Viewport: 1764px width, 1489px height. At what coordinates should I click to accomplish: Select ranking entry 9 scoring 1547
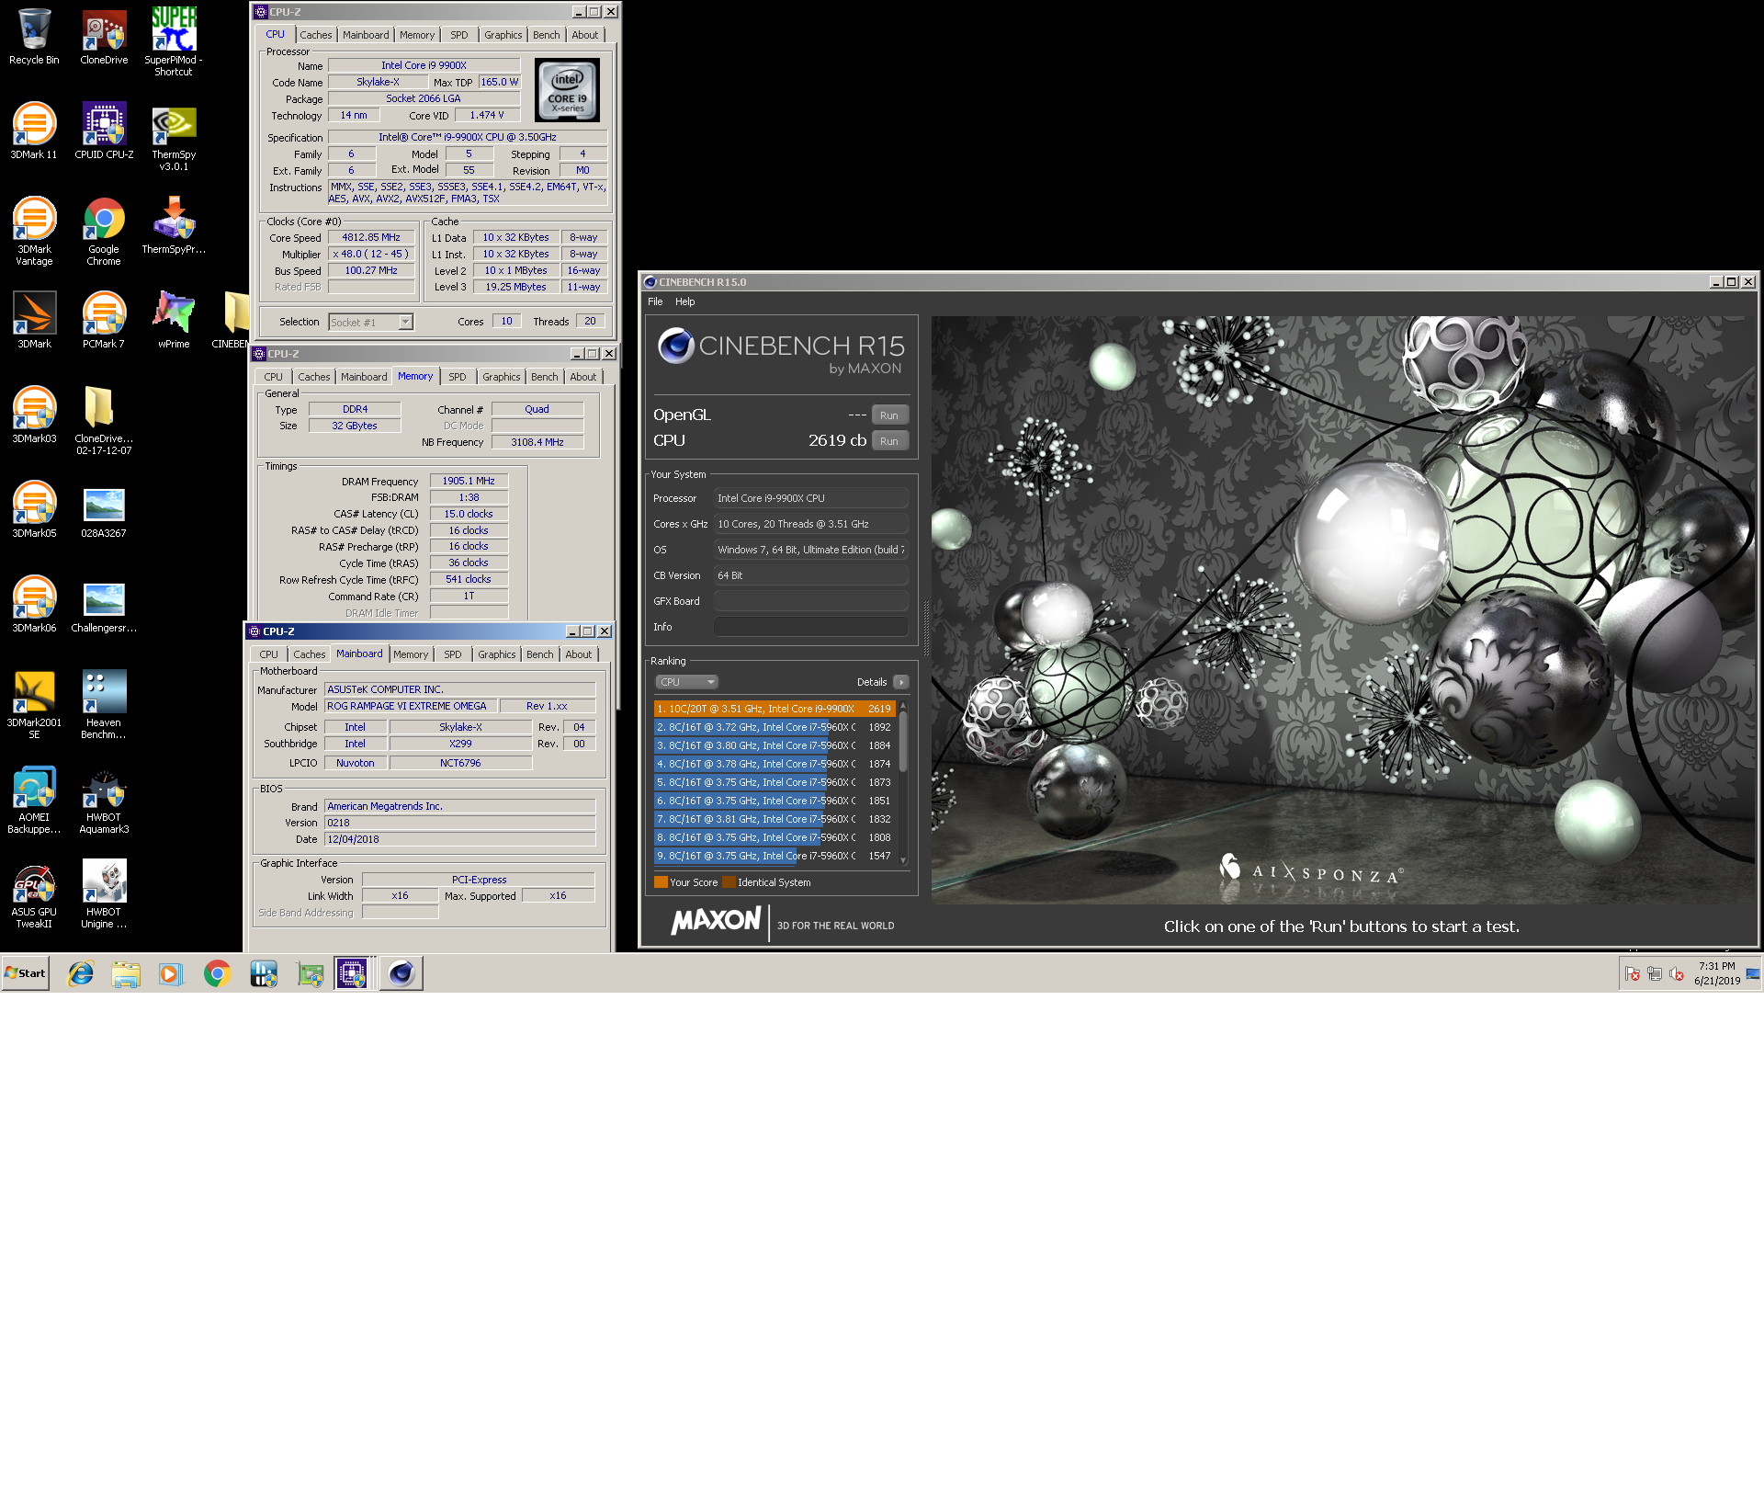tap(775, 856)
